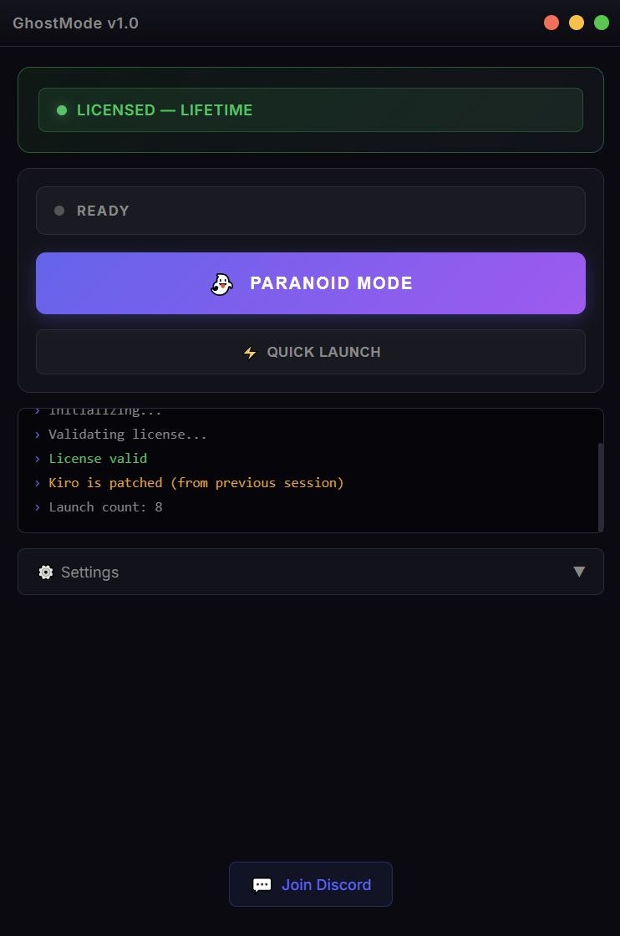Click the GhostMode v1.0 title label
The height and width of the screenshot is (936, 620).
tap(75, 23)
